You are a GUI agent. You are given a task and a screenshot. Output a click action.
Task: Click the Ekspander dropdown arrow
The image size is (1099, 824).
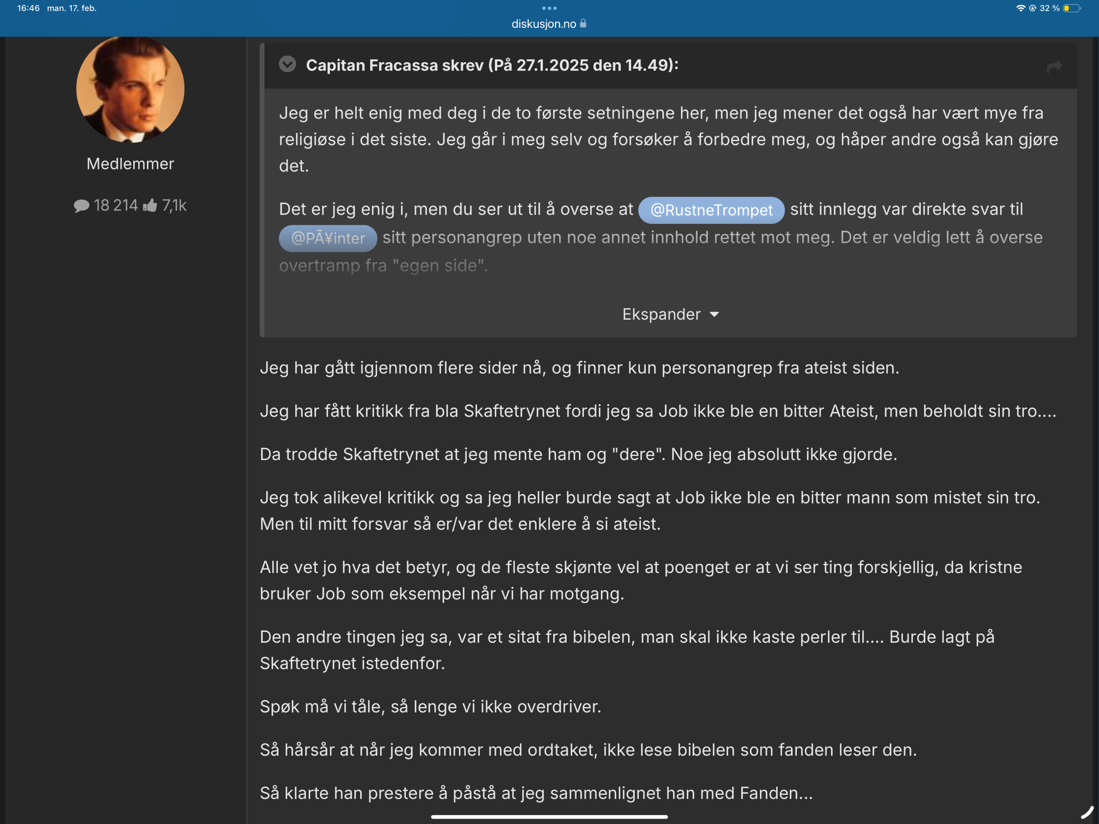point(714,315)
